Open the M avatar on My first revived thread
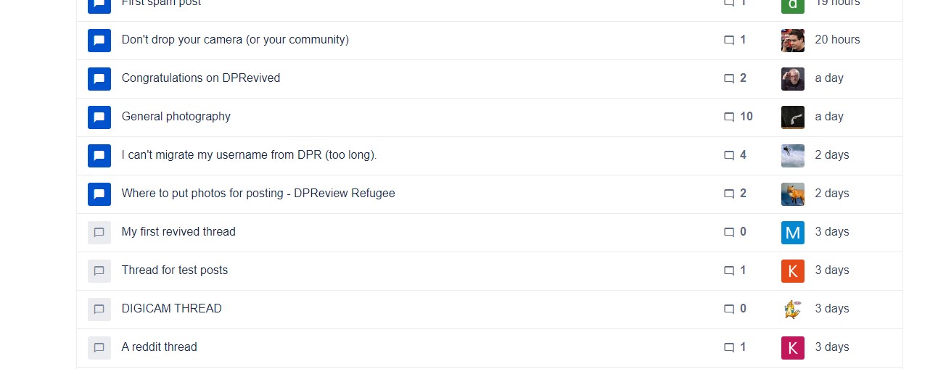The image size is (938, 369). tap(793, 232)
